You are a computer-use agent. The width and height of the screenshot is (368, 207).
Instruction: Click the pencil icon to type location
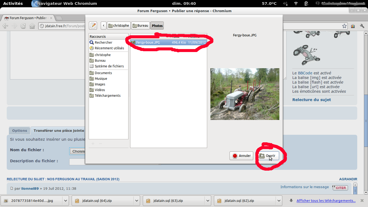point(93,26)
